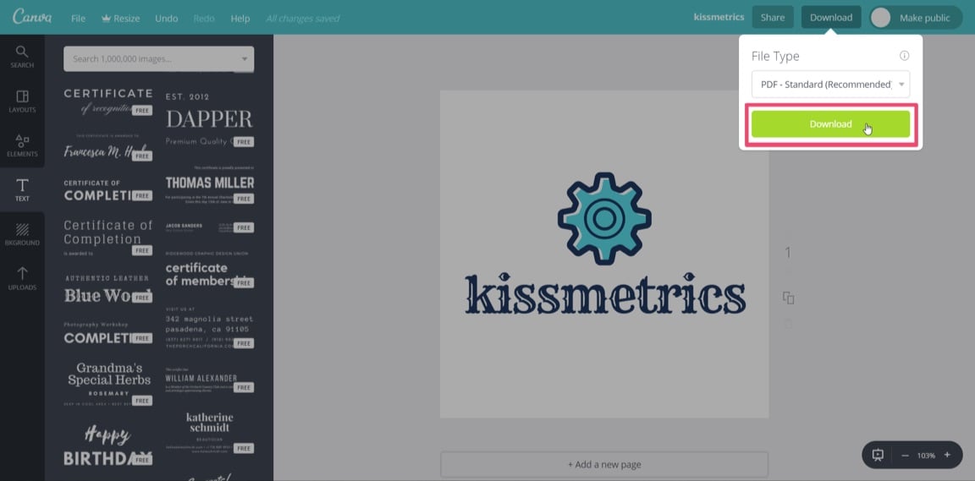This screenshot has width=975, height=481.
Task: Open the Uploads sidebar tab
Action: click(22, 279)
